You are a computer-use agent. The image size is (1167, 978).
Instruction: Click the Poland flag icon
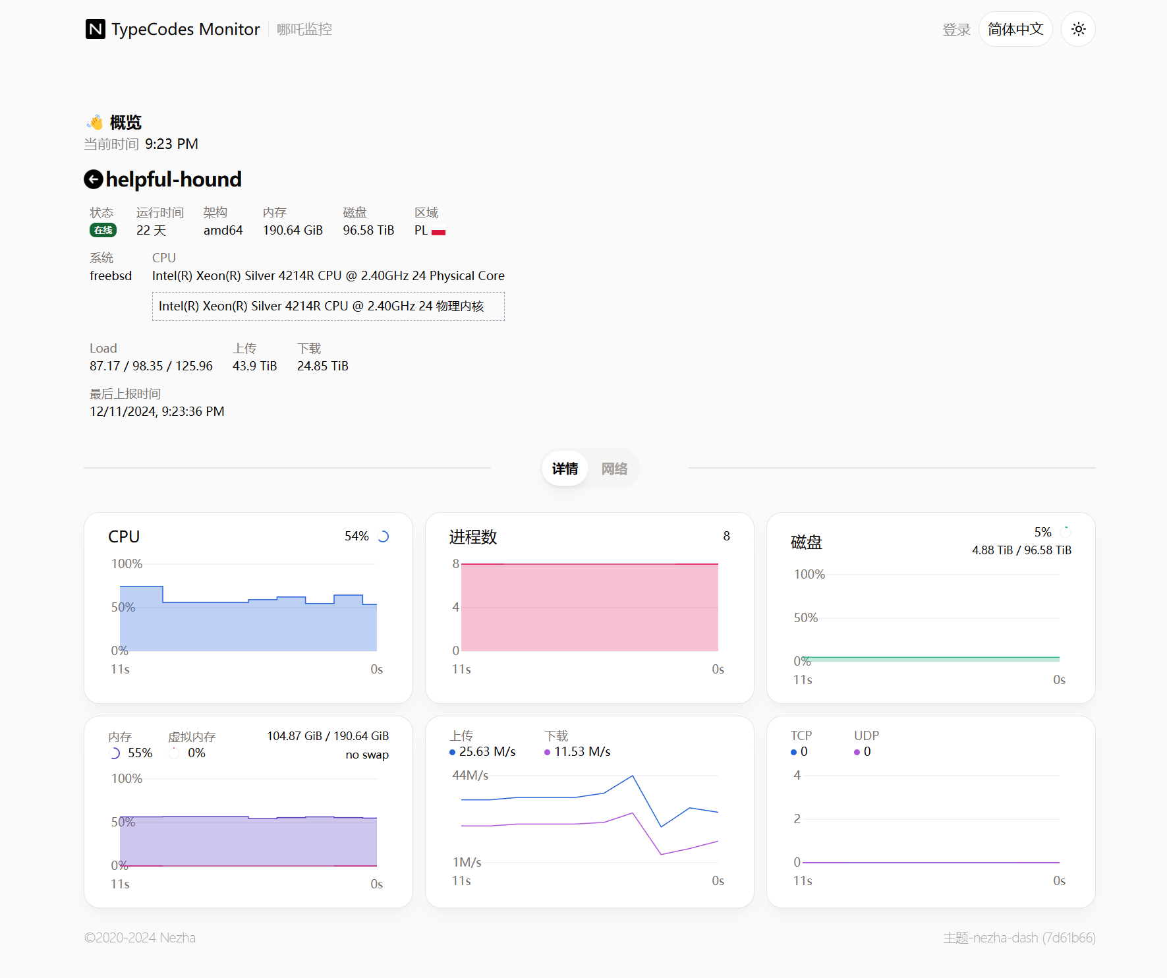[438, 232]
